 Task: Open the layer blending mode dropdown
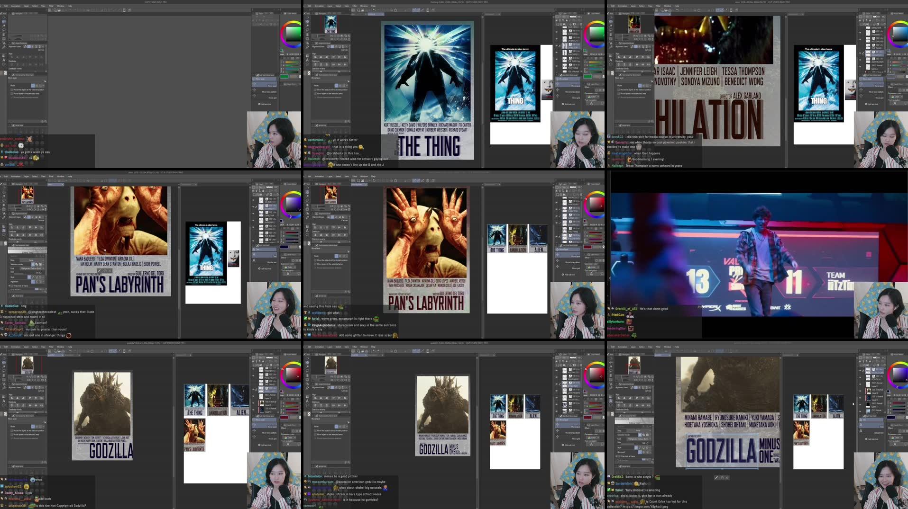(573, 16)
